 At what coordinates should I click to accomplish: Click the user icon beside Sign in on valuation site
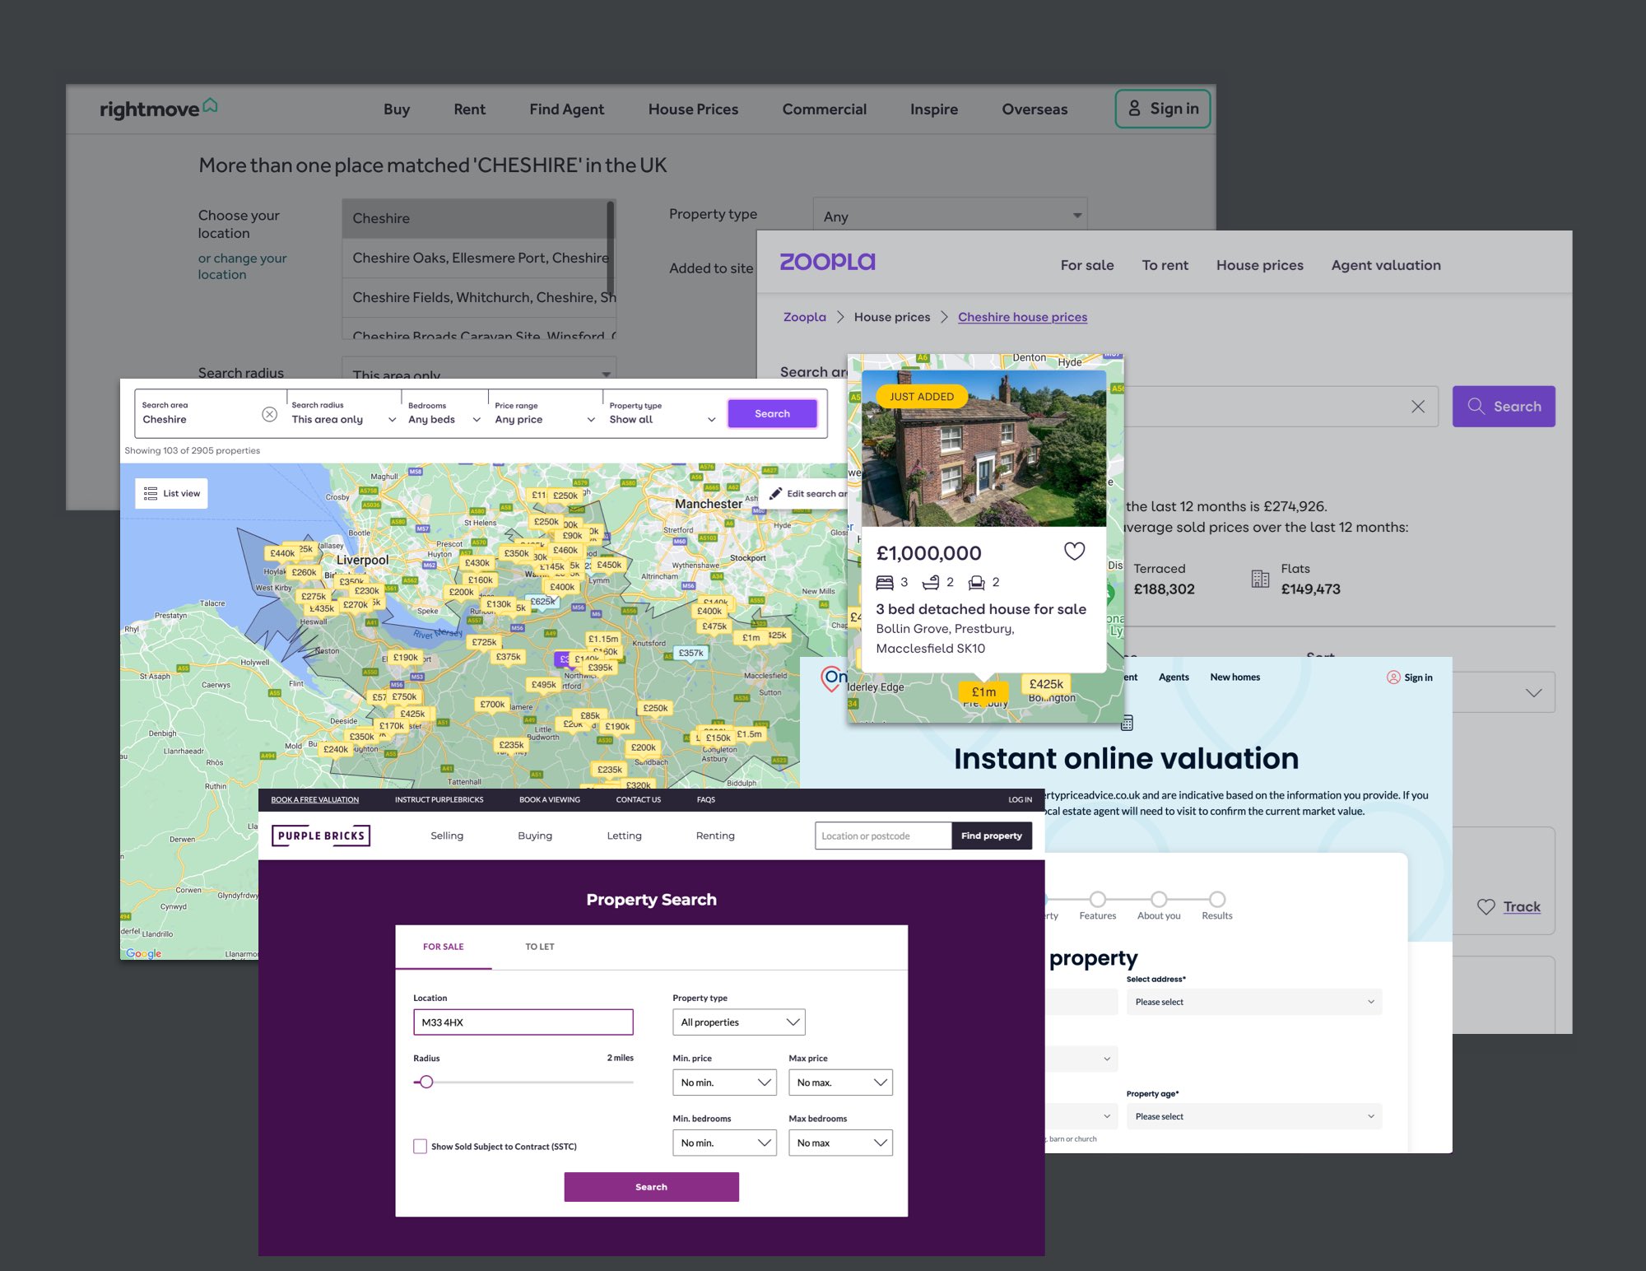point(1393,677)
